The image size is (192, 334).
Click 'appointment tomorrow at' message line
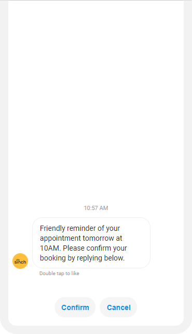click(x=81, y=238)
